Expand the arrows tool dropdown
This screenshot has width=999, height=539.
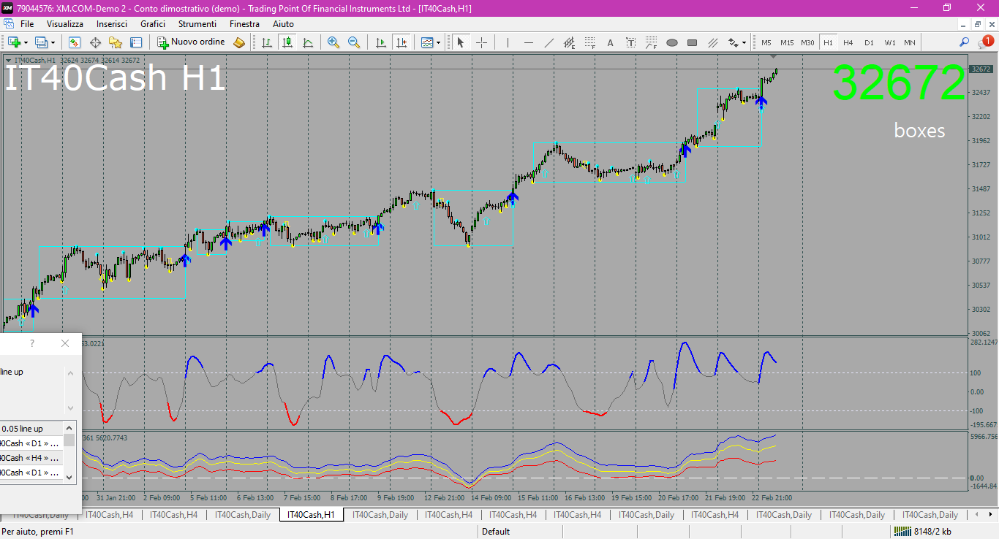click(x=744, y=42)
